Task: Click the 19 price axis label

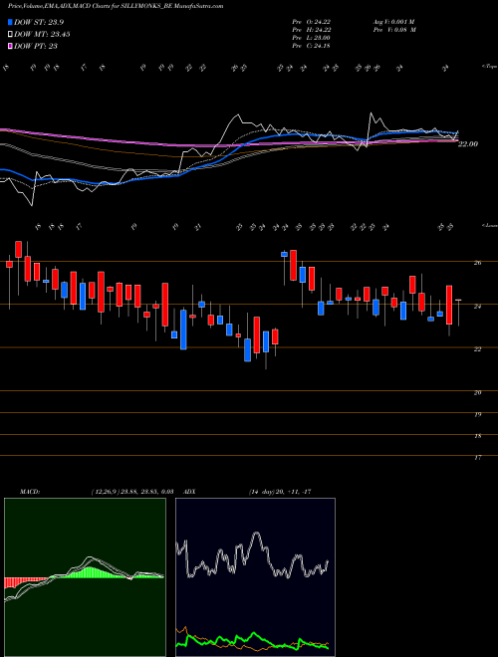Action: pyautogui.click(x=477, y=414)
